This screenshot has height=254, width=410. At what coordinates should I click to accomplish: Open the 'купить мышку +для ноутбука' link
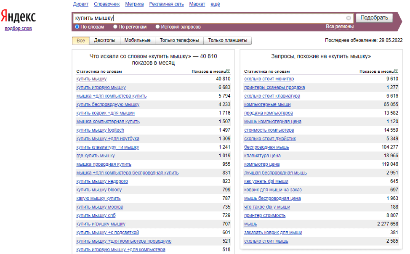point(108,139)
